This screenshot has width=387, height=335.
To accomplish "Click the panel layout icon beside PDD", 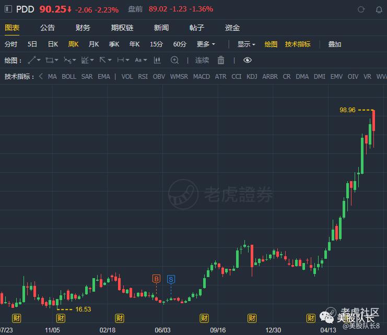I will coord(8,9).
